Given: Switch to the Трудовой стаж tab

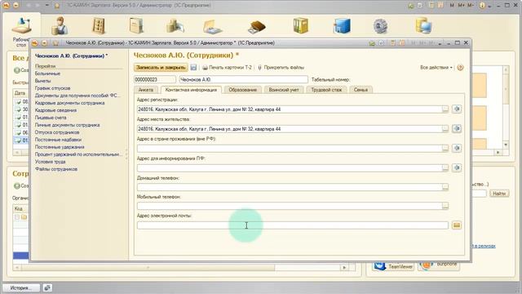Looking at the screenshot, I should (326, 90).
